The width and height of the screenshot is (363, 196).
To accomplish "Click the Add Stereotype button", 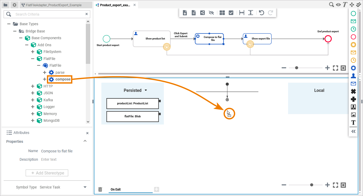I will click(x=47, y=173).
